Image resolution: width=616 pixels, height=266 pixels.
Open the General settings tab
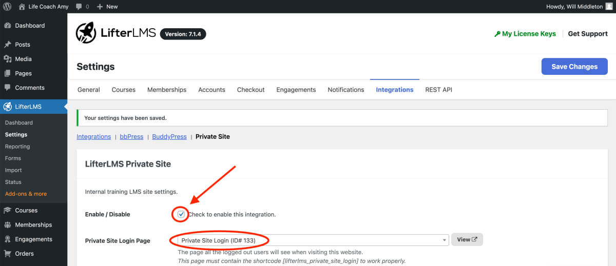click(89, 90)
